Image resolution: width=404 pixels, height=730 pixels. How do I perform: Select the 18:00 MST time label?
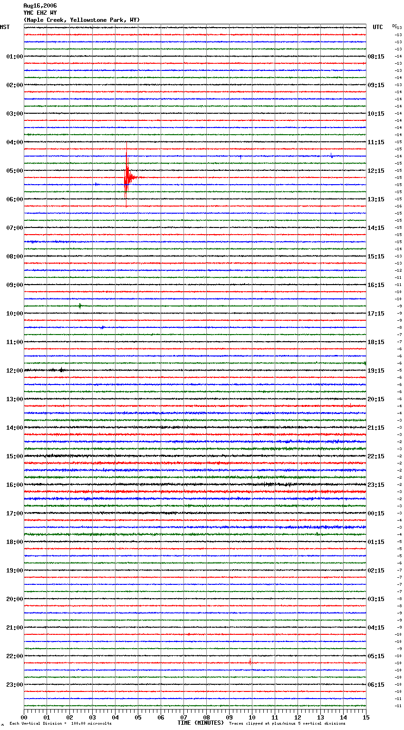pos(15,542)
